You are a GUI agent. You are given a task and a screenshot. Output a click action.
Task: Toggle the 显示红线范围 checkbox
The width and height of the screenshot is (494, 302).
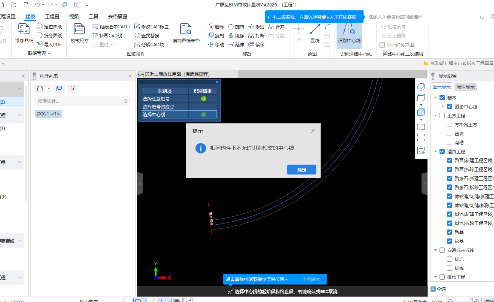pyautogui.click(x=382, y=45)
